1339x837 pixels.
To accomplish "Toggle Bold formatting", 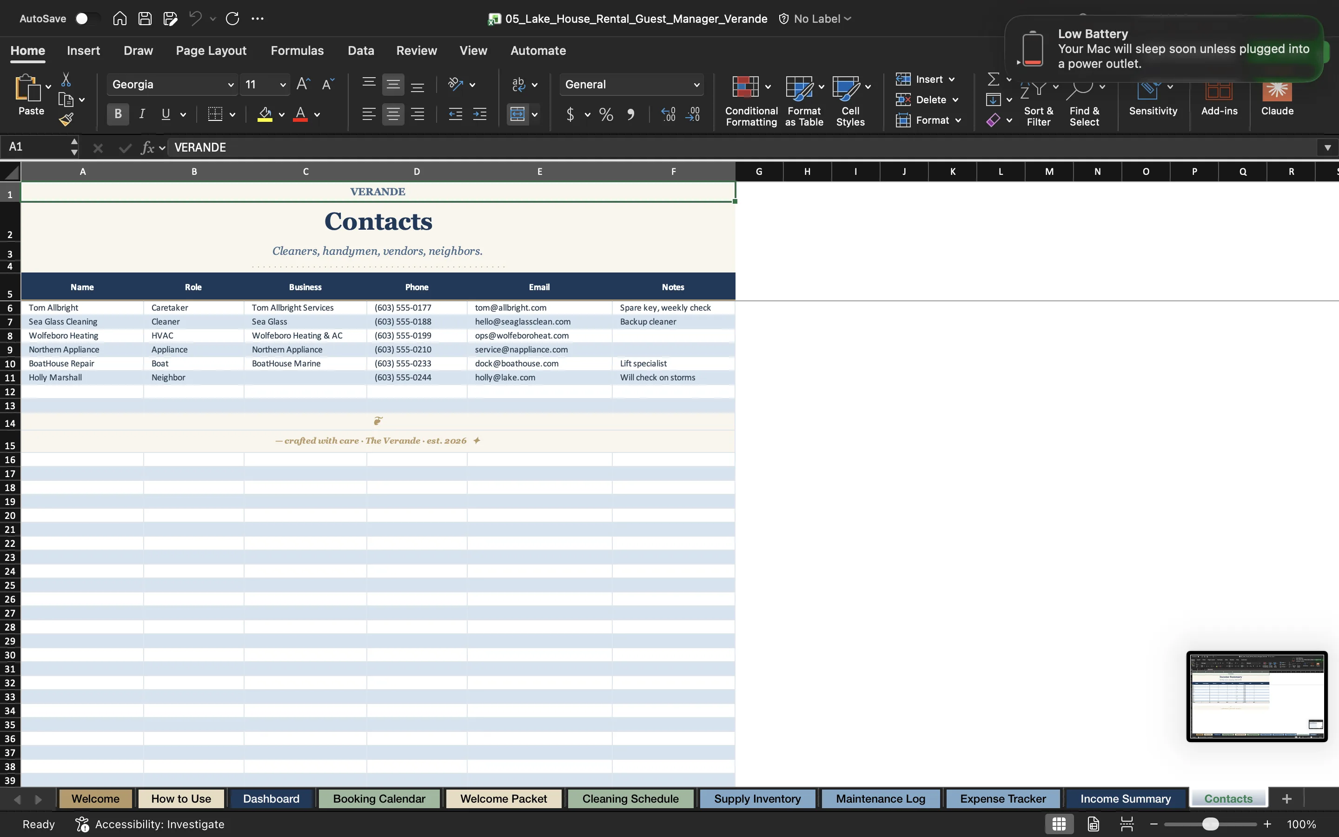I will point(118,114).
